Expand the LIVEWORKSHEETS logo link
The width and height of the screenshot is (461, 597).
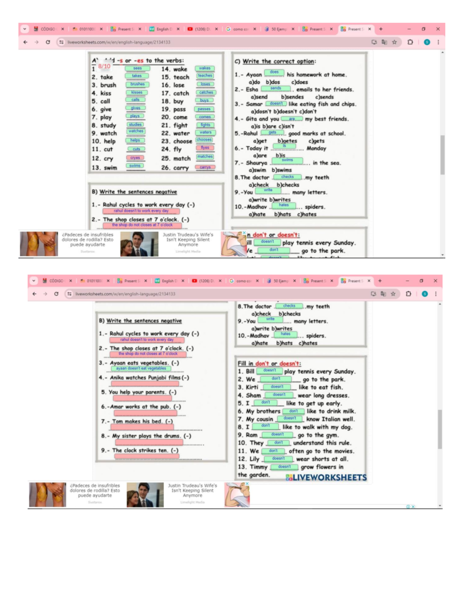pos(327,478)
